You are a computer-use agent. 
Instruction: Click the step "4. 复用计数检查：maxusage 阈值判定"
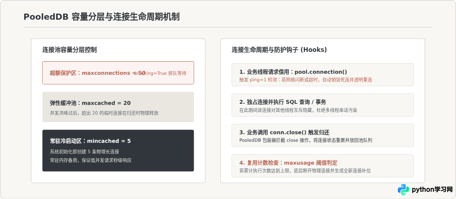point(288,163)
